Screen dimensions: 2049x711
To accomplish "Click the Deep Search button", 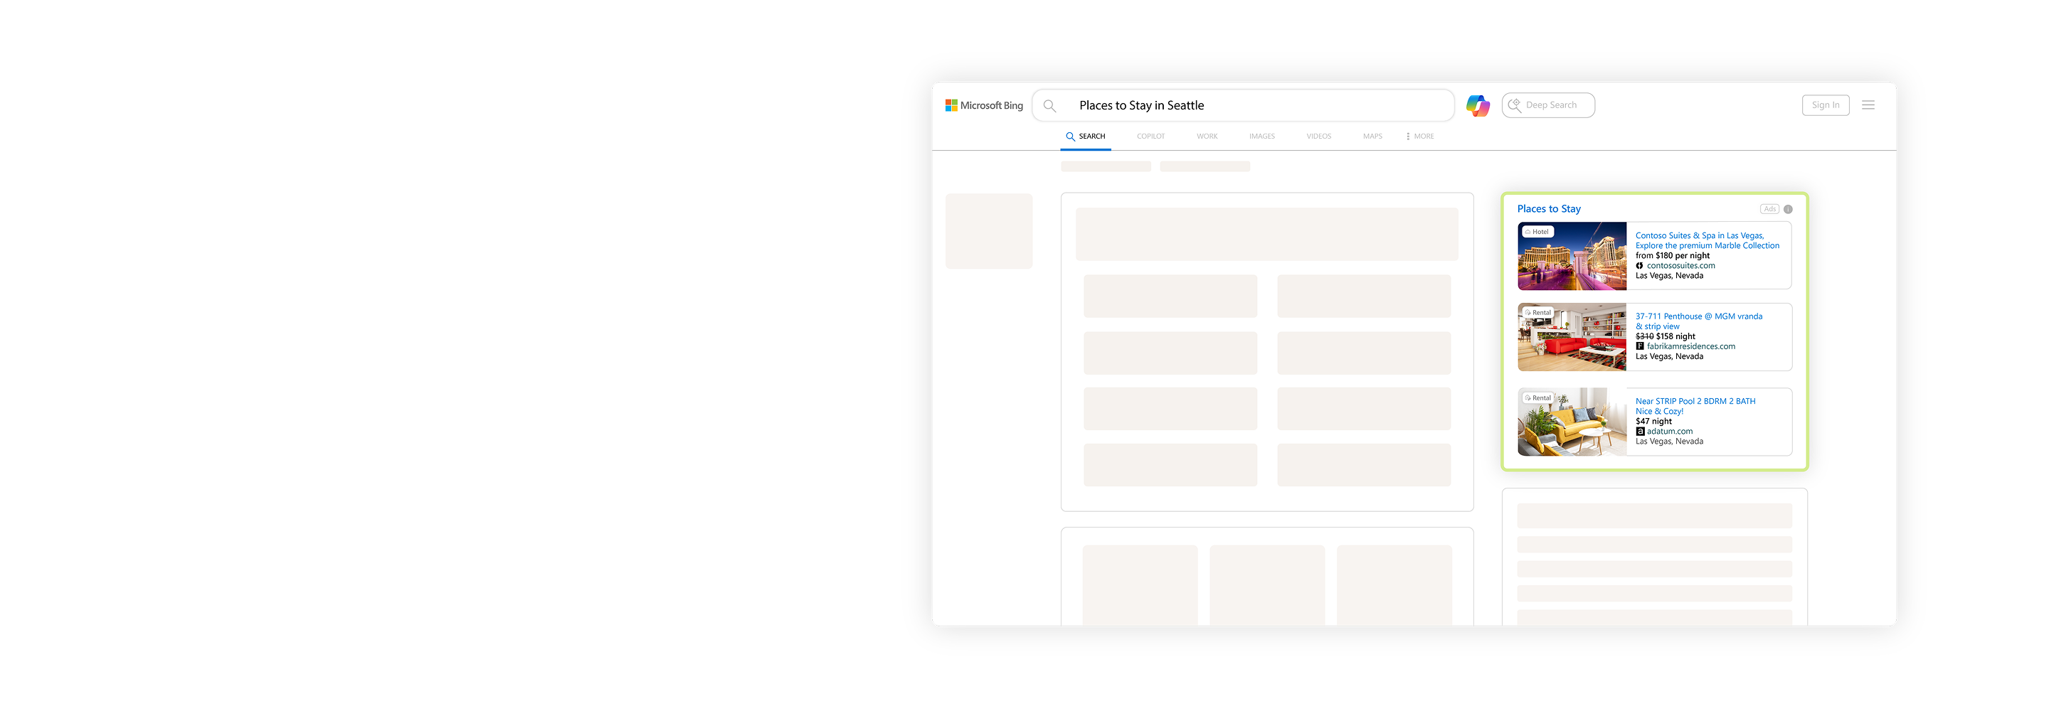I will tap(1547, 105).
